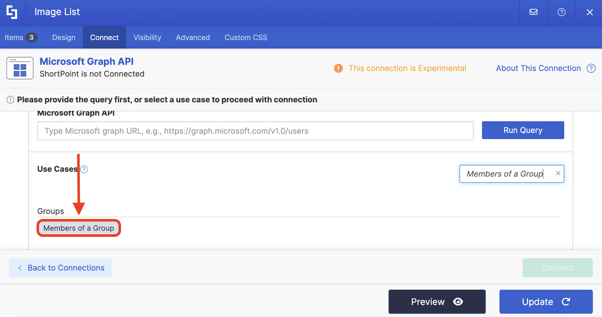Click the help question mark in header
Image resolution: width=602 pixels, height=317 pixels.
(x=561, y=12)
